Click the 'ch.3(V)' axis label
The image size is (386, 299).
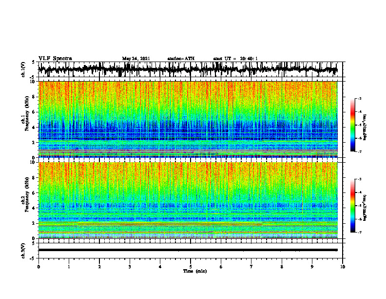[x=23, y=251]
